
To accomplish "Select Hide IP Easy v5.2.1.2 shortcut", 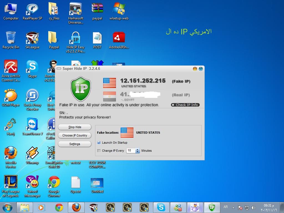I will coord(75,42).
